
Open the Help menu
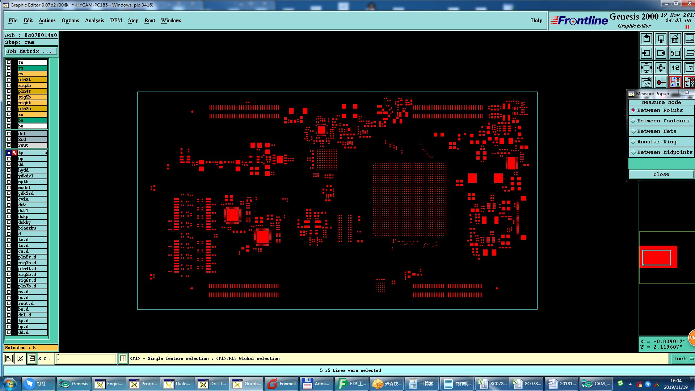coord(537,21)
